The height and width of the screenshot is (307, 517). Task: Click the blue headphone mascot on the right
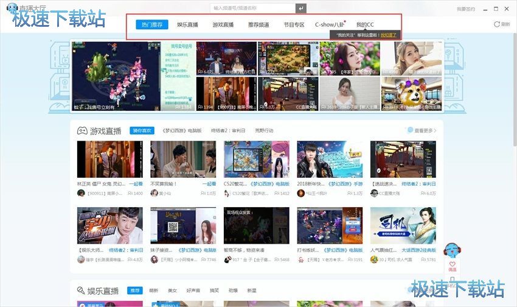click(452, 250)
